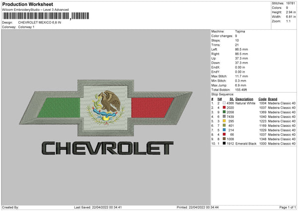Click the eagle emblem in the design preview

pos(106,107)
